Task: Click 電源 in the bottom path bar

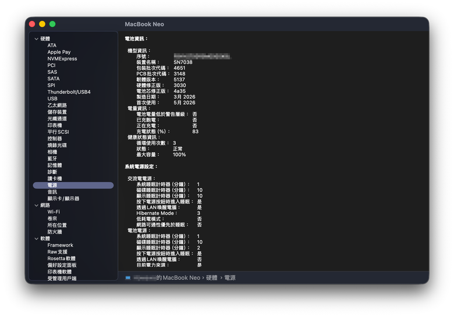Action: (230, 278)
